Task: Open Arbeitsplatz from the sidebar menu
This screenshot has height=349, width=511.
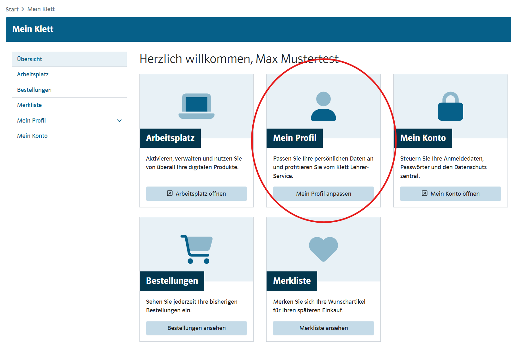Action: (33, 74)
